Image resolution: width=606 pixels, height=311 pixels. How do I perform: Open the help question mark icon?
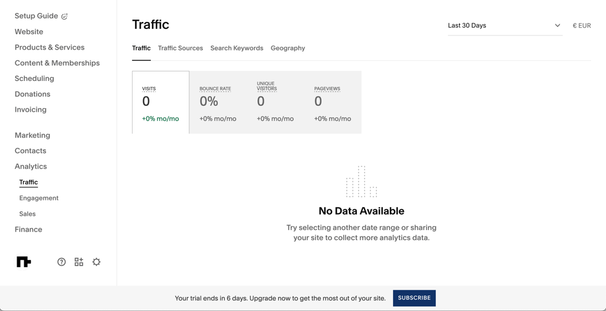click(62, 262)
